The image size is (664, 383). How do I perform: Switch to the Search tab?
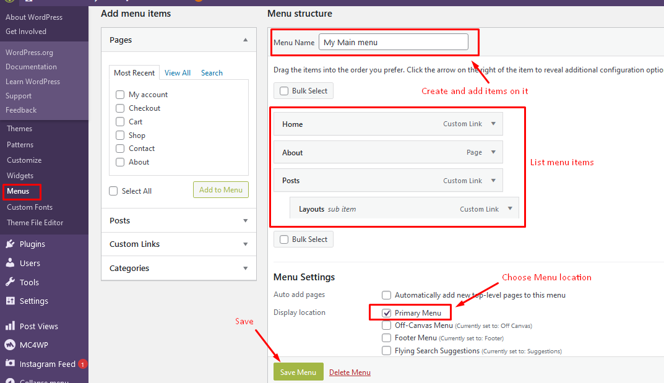tap(212, 73)
